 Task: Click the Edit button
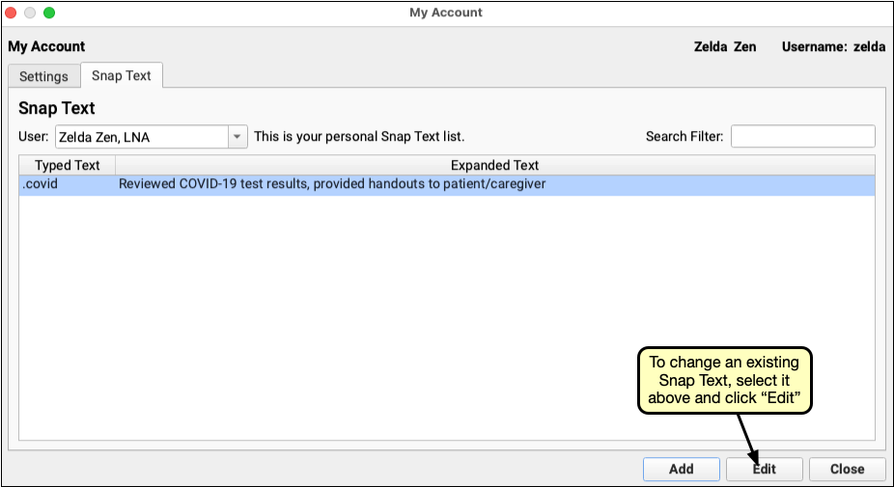(x=764, y=469)
